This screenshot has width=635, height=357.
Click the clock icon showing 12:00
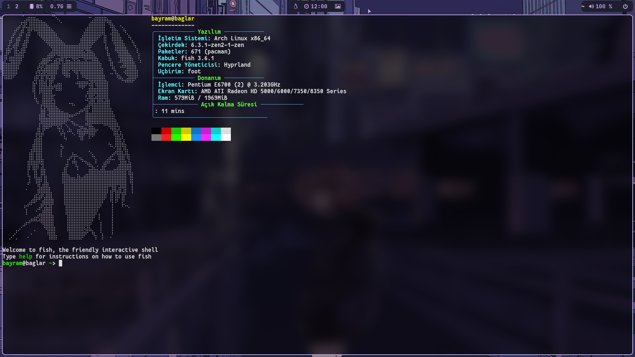tap(307, 6)
